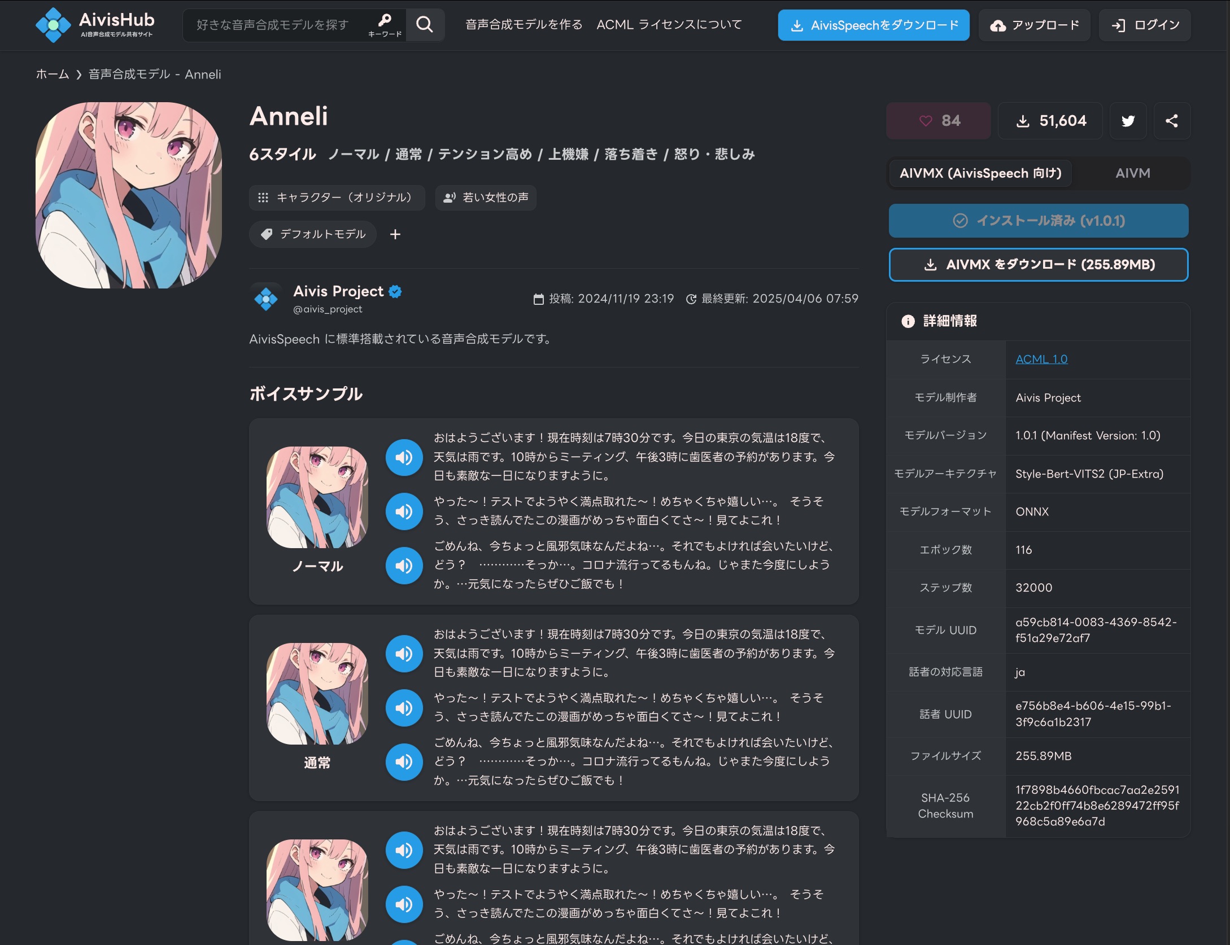Image resolution: width=1230 pixels, height=945 pixels.
Task: Click the speaker language value ja
Action: coord(1020,672)
